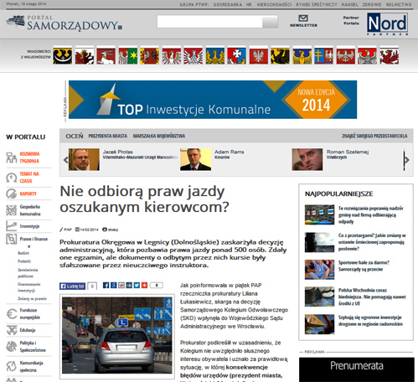The image size is (418, 382).
Task: Open Fundusze europejskie euro icon
Action: point(12,314)
